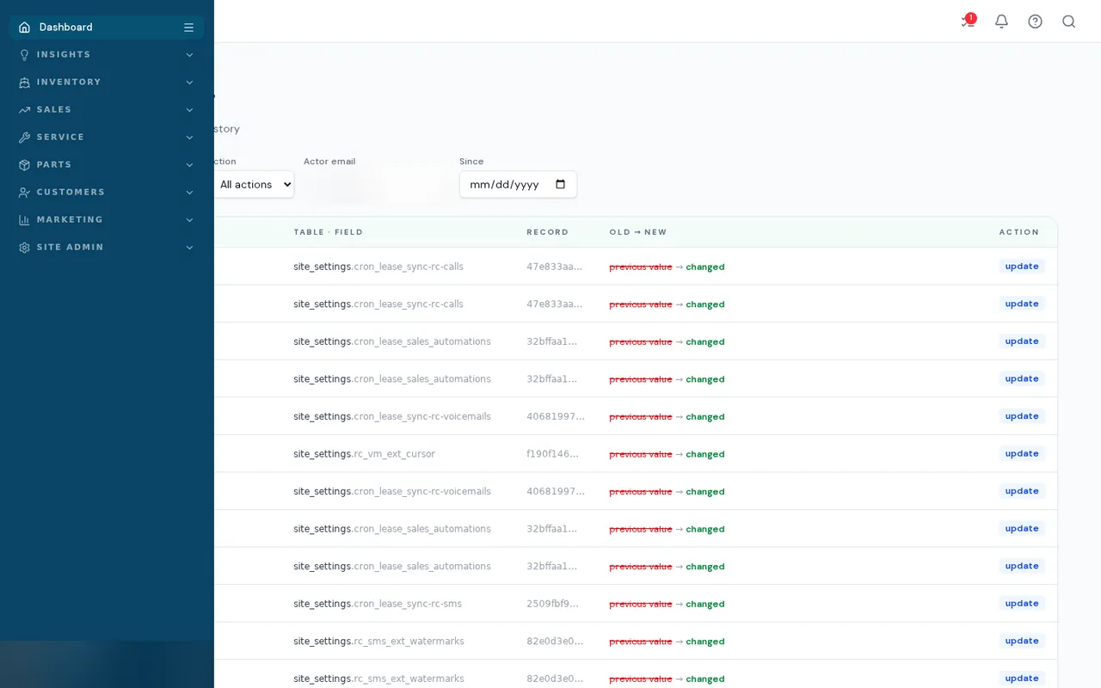This screenshot has width=1101, height=688.
Task: Click the Inventory icon in the sidebar
Action: coord(24,83)
